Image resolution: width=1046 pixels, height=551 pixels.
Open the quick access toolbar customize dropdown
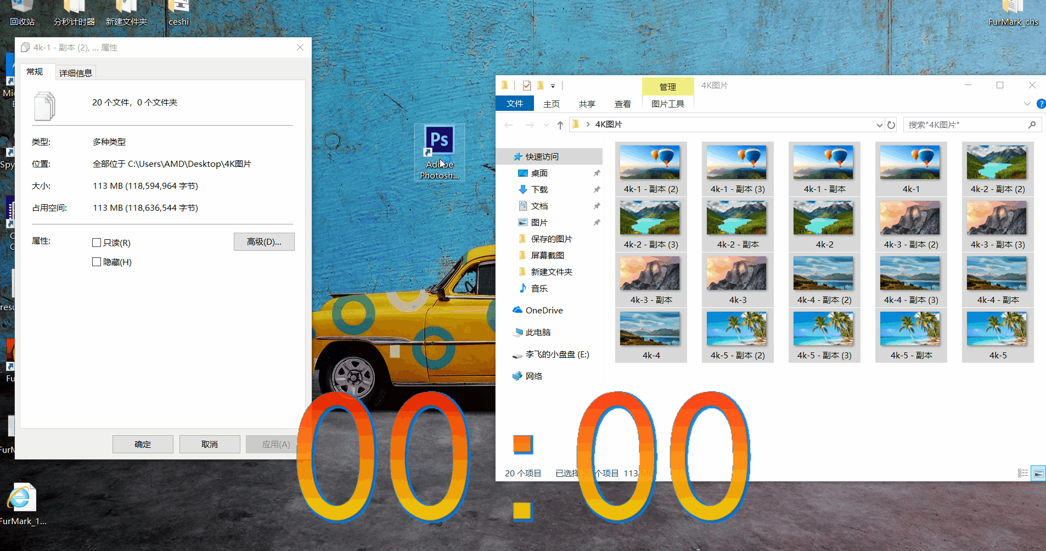tap(553, 86)
